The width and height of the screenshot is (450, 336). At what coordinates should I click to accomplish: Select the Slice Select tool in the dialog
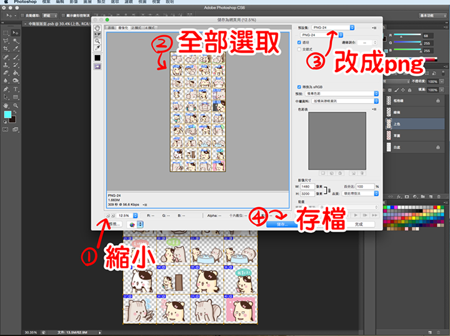pyautogui.click(x=97, y=34)
